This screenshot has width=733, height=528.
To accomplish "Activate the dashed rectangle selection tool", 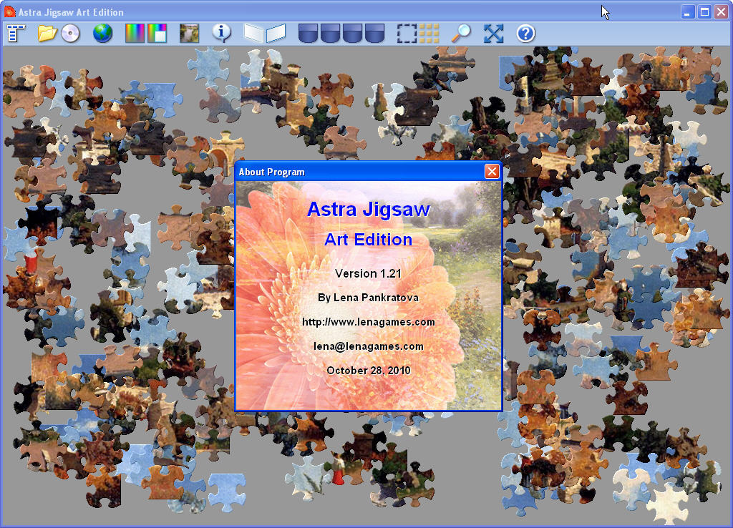I will [x=407, y=34].
